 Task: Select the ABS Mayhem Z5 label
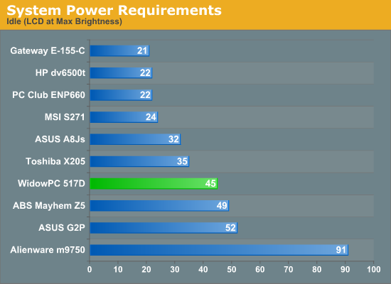point(49,205)
